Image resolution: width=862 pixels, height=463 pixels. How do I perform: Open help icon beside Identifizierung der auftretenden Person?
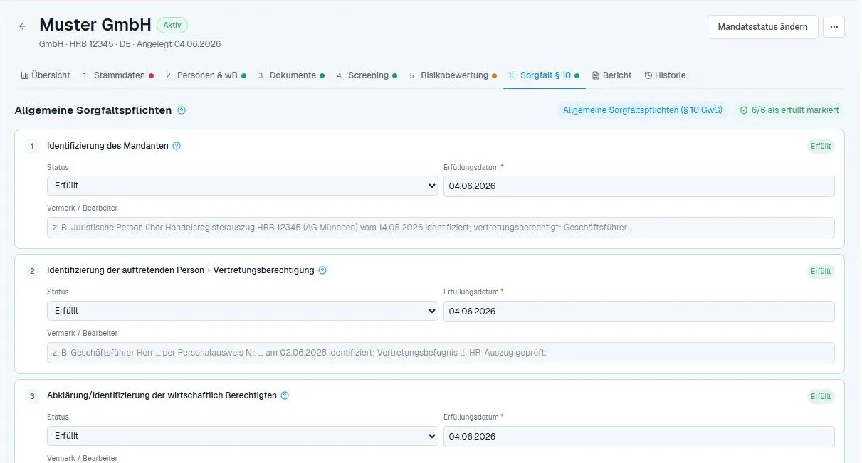(x=322, y=270)
